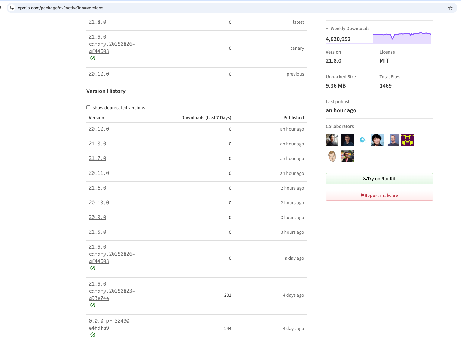461x346 pixels.
Task: Select Last publish value an hour ago
Action: pyautogui.click(x=341, y=110)
